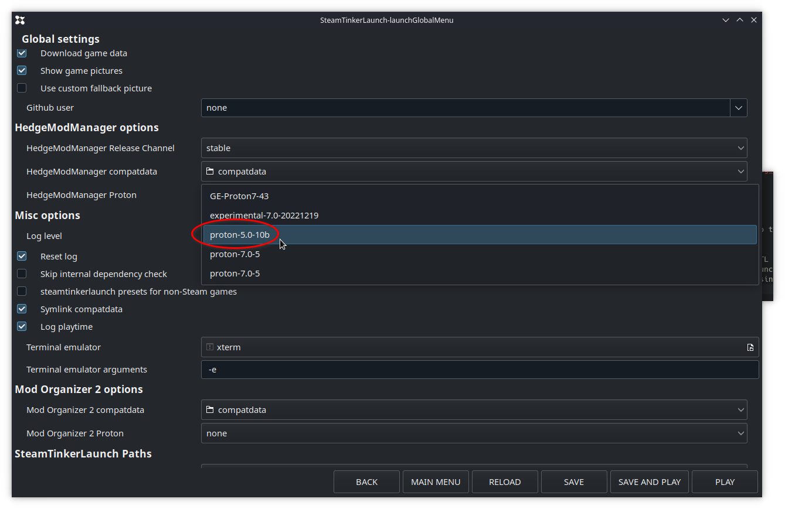
Task: Select proton-5.0-10b in dropdown list
Action: (480, 235)
